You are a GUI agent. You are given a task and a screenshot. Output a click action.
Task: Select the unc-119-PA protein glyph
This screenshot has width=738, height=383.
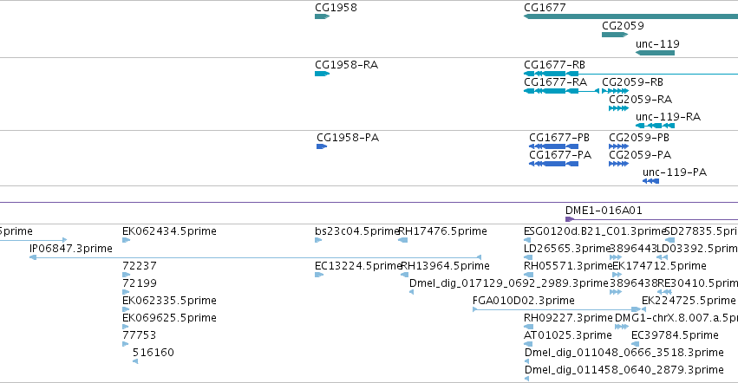(651, 181)
